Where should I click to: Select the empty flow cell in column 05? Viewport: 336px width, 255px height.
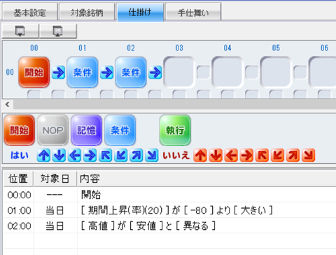click(x=276, y=72)
